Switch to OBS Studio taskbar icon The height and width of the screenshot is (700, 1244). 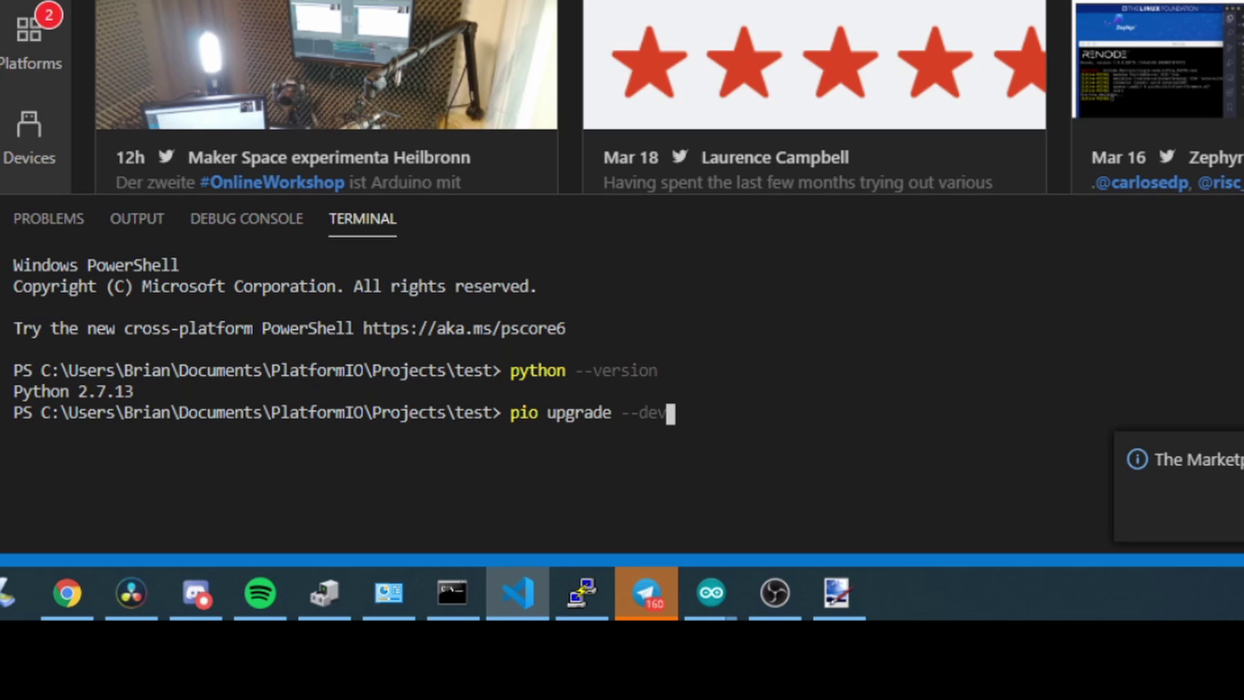pyautogui.click(x=774, y=593)
